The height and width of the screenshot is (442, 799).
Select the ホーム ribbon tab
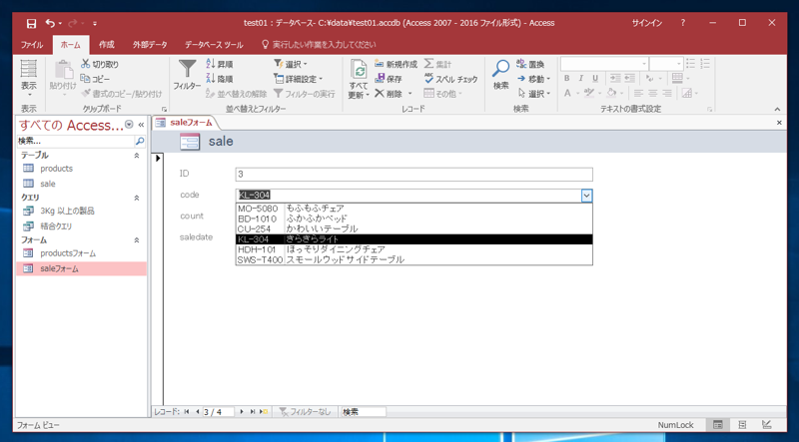click(71, 45)
